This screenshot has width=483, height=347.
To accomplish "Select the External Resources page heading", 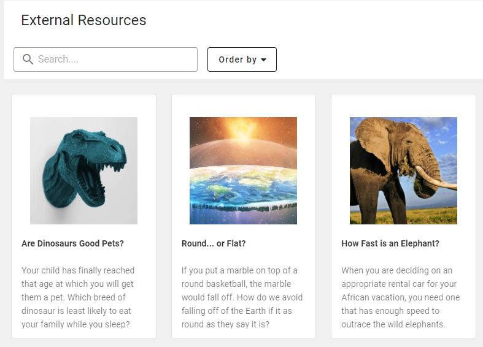I will (x=83, y=20).
